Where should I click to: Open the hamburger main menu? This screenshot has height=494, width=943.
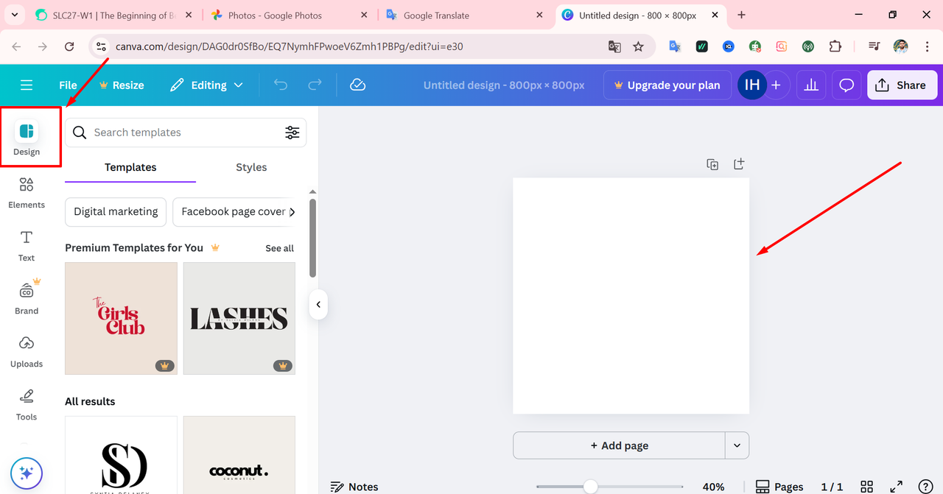(x=27, y=85)
